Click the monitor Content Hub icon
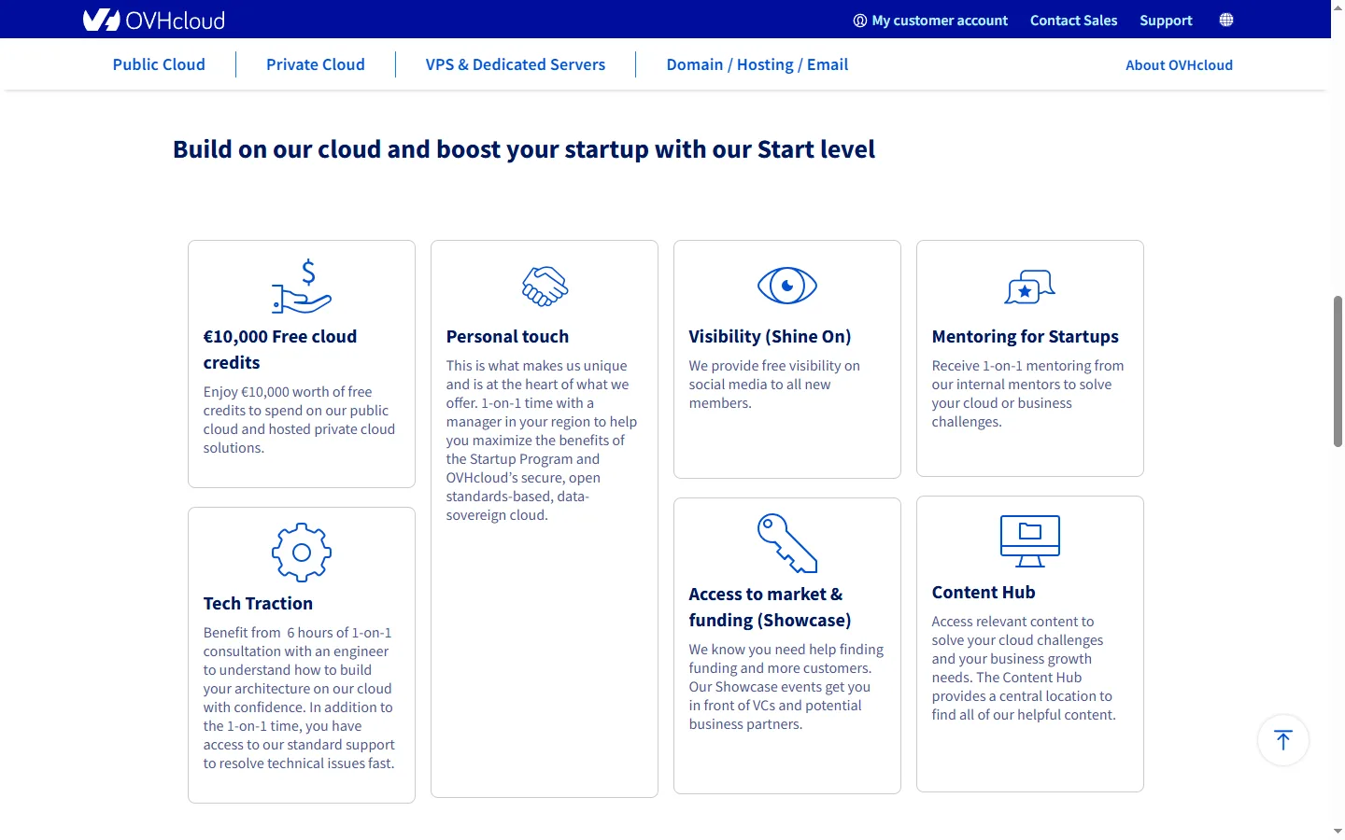 (x=1030, y=541)
